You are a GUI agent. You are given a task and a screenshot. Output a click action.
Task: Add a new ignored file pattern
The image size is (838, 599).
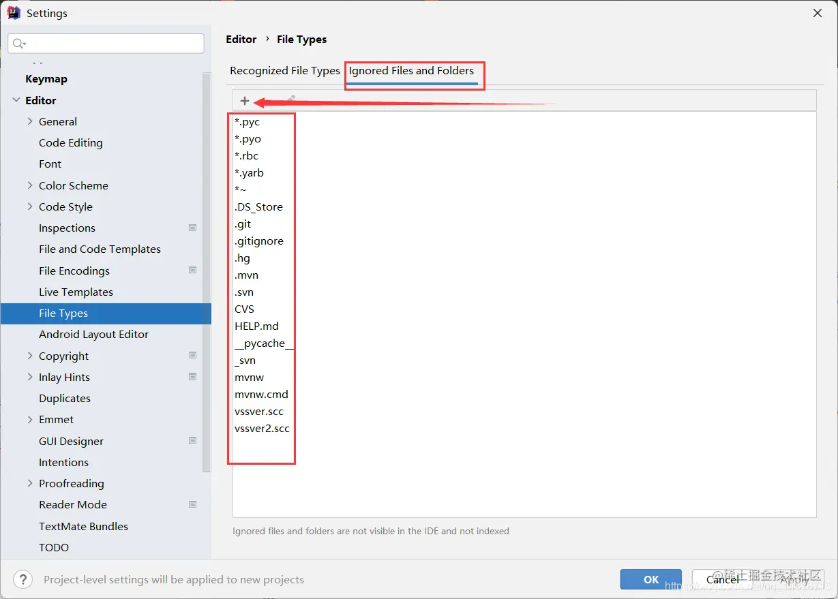tap(245, 101)
